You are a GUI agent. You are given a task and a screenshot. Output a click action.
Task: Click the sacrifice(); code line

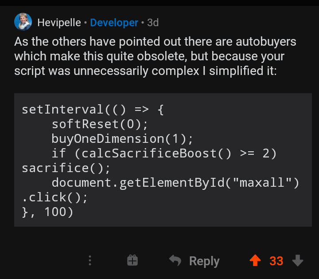tap(66, 168)
